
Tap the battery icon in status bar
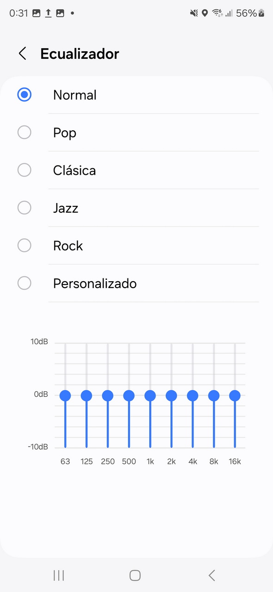[261, 13]
